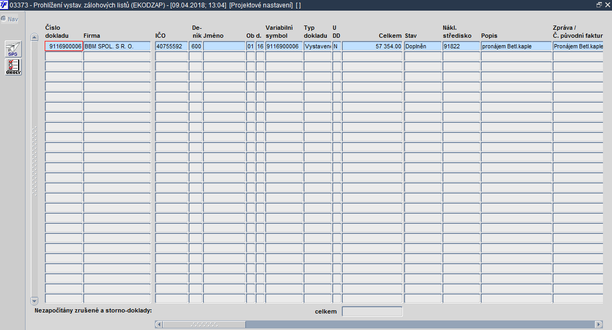This screenshot has height=330, width=612.
Task: Click the application logo in title bar
Action: coord(4,5)
